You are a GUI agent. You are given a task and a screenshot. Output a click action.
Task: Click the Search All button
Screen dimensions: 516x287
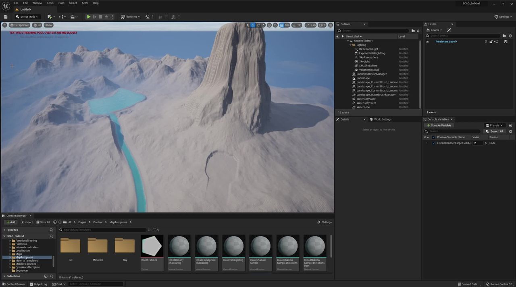(x=494, y=131)
